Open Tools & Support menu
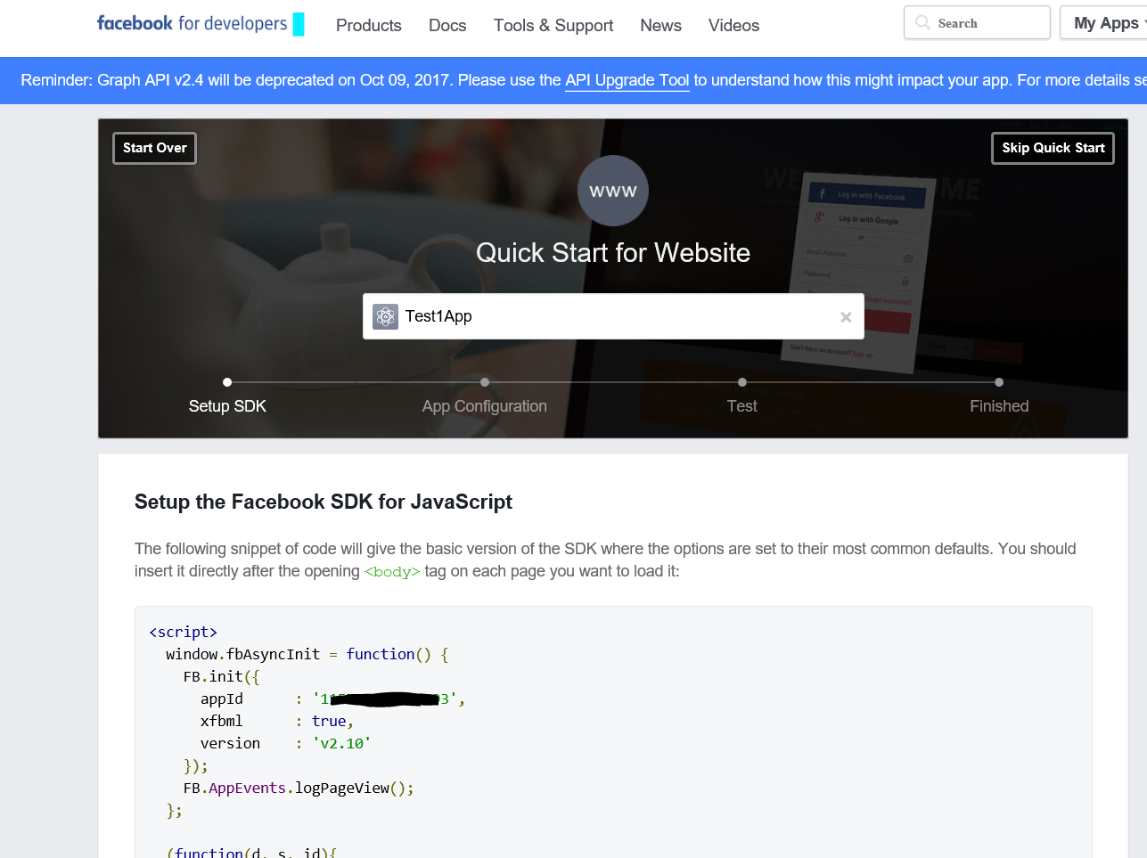 pyautogui.click(x=553, y=26)
